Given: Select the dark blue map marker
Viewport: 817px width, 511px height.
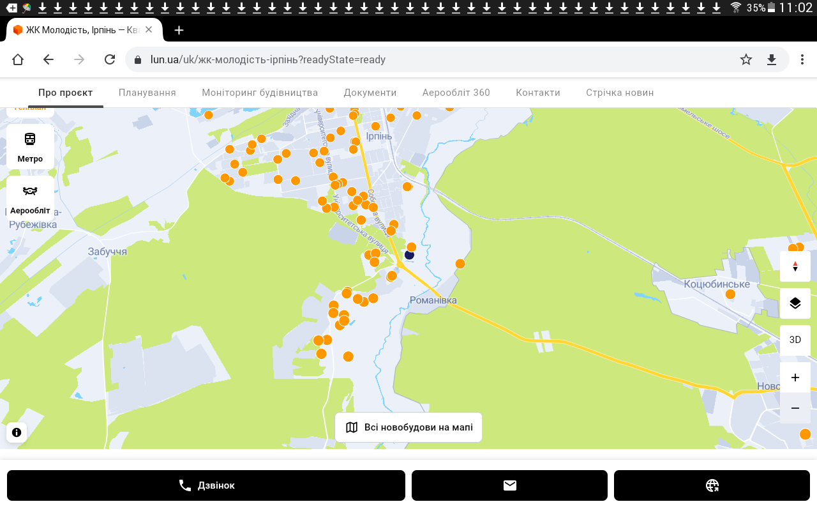Looking at the screenshot, I should pyautogui.click(x=409, y=255).
